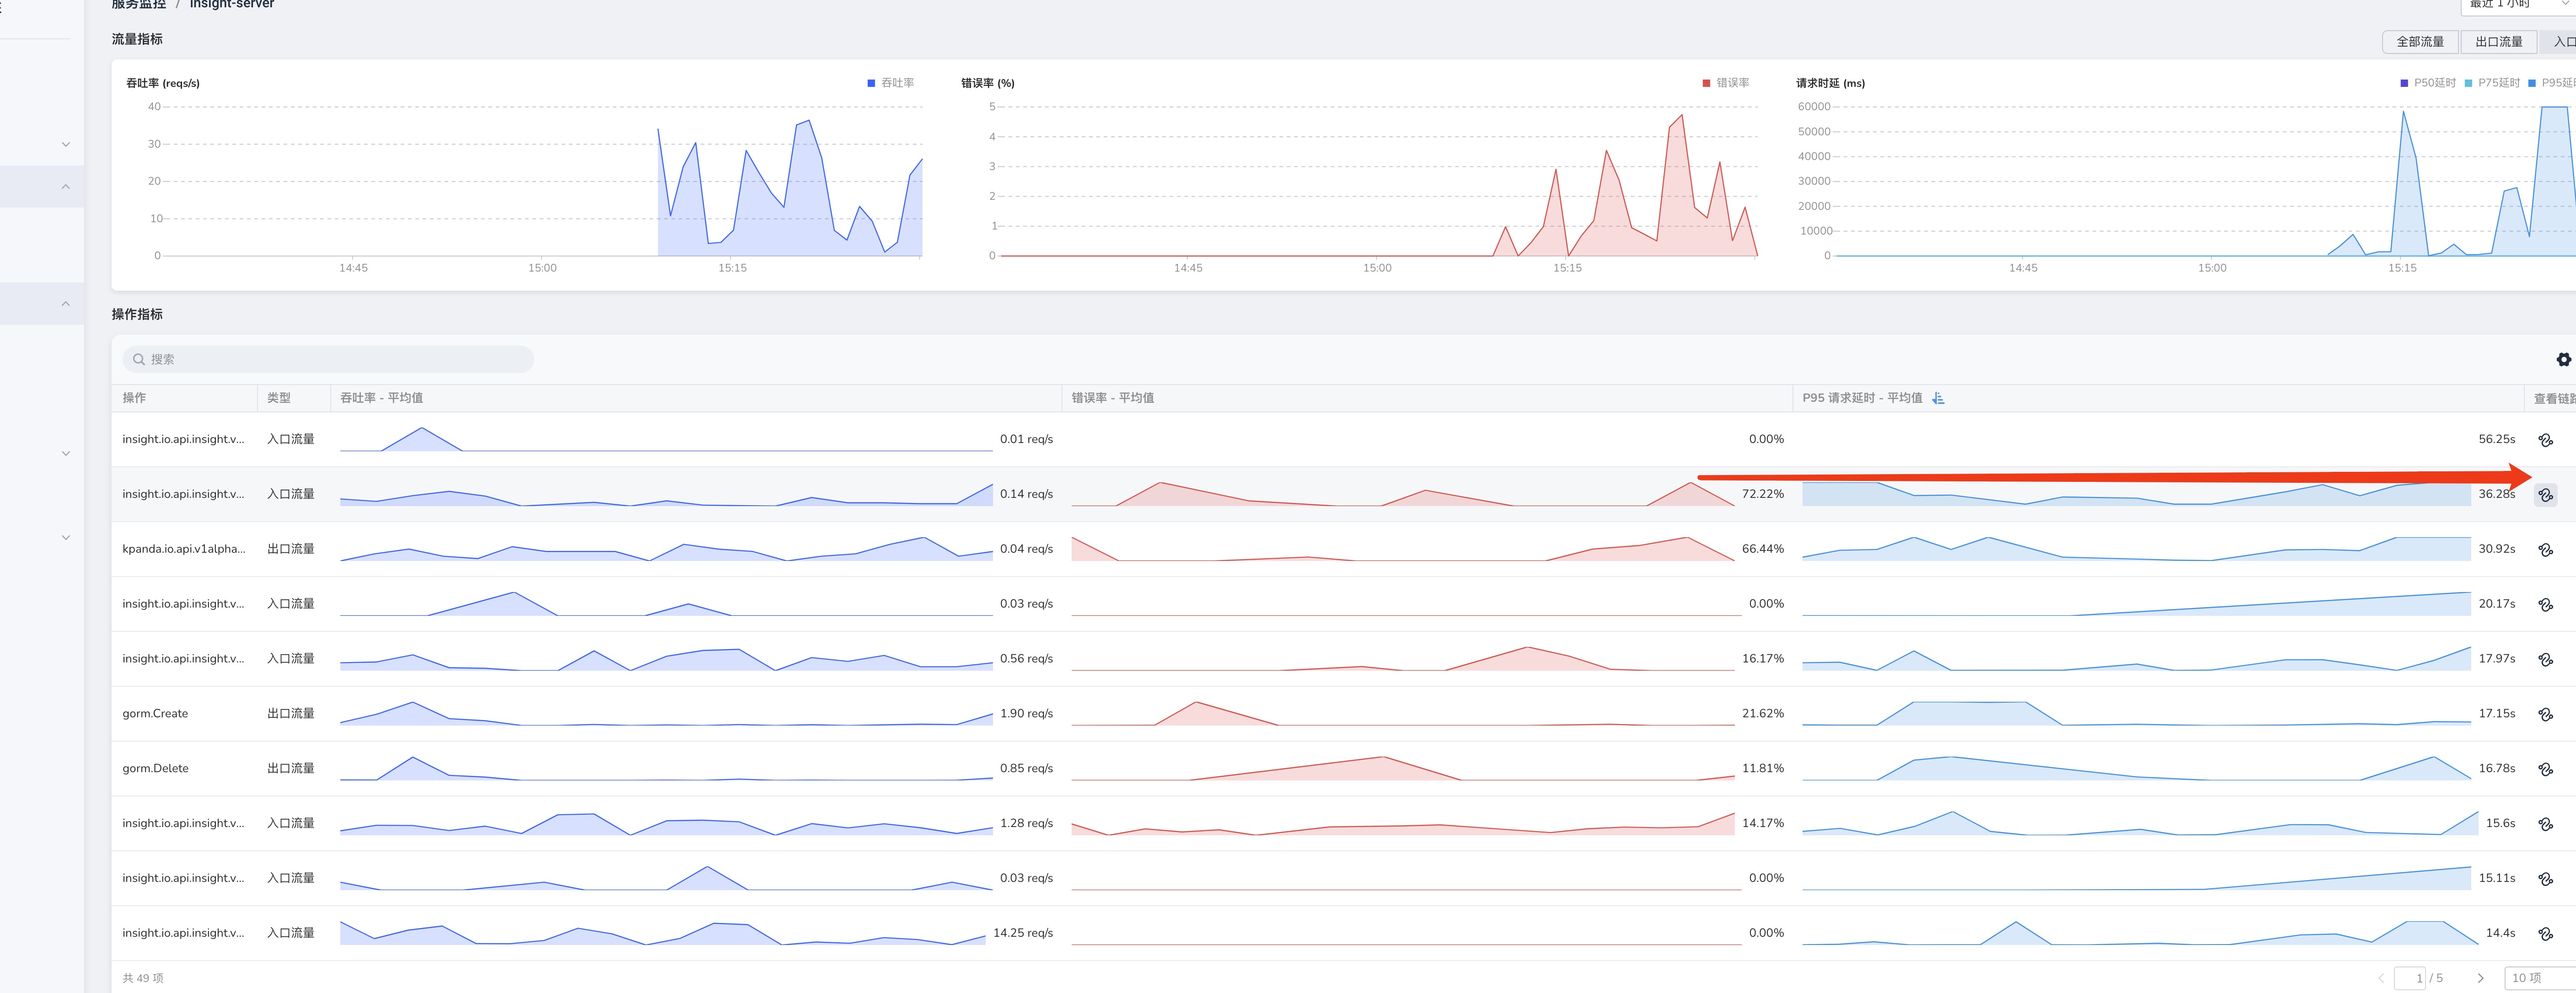This screenshot has height=993, width=2576.
Task: Select kpanda.io.api.v1alpha operation row
Action: pyautogui.click(x=183, y=549)
